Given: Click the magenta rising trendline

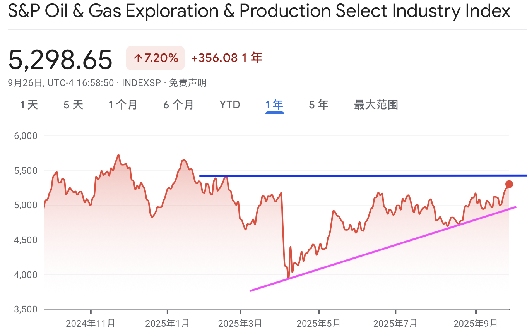Looking at the screenshot, I should pos(383,249).
